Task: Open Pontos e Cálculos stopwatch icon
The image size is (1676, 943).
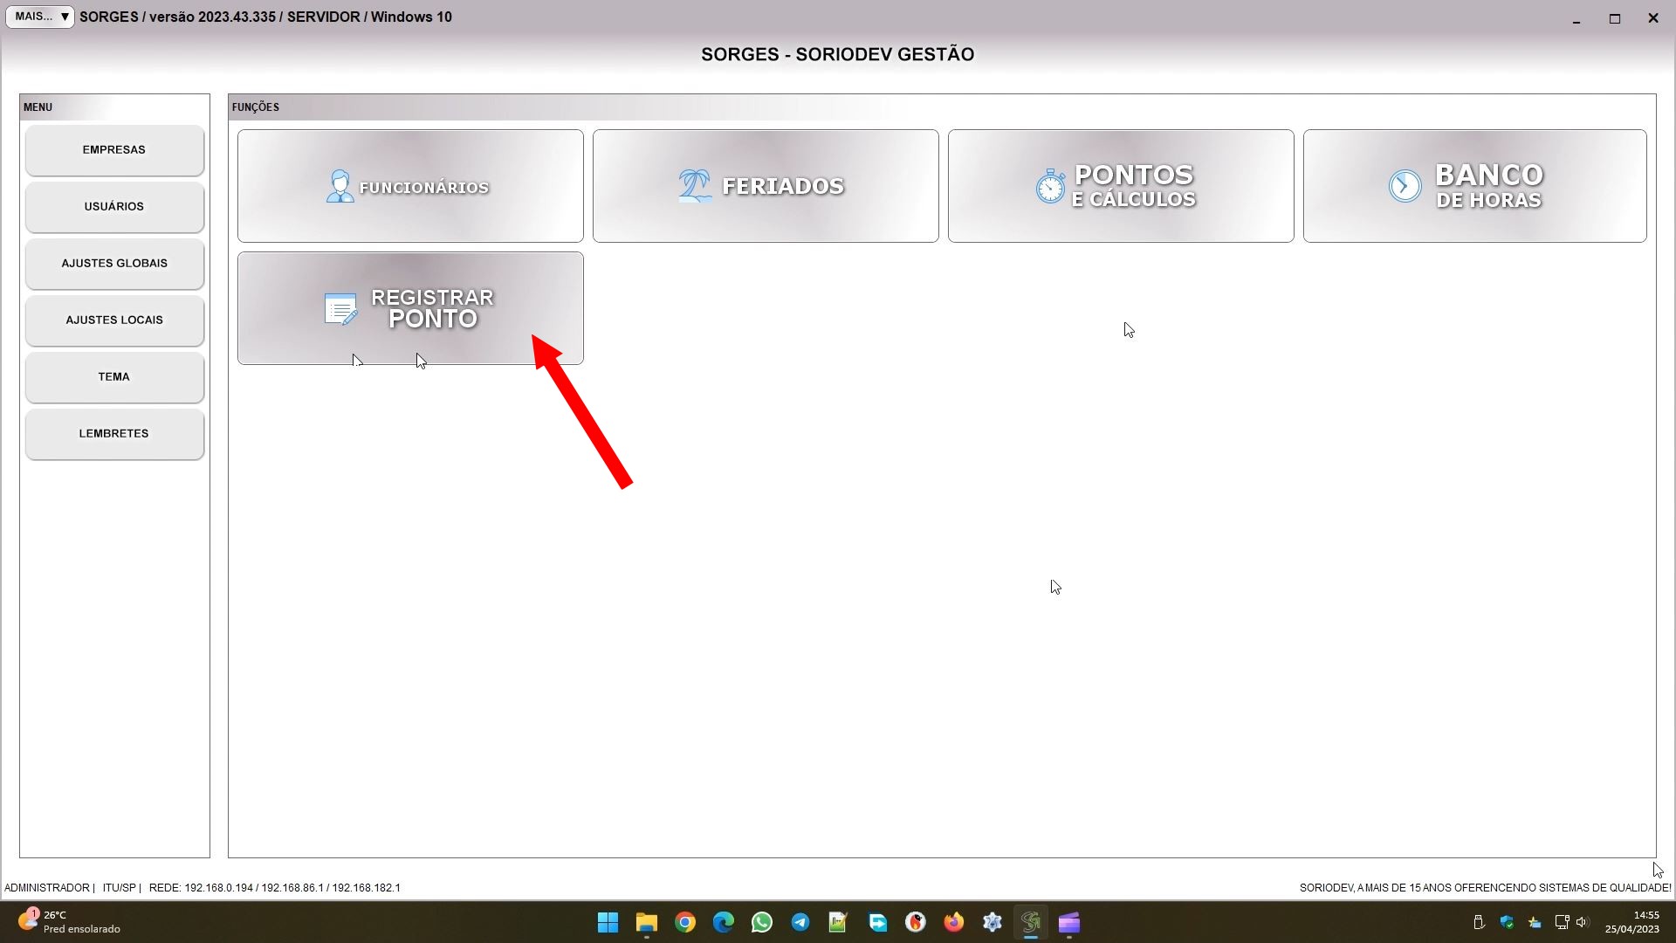Action: pyautogui.click(x=1050, y=187)
